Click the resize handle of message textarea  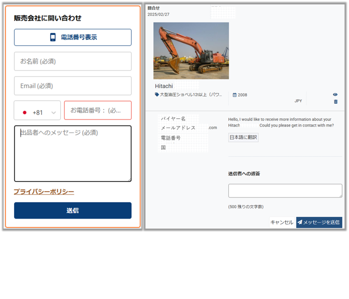(129, 180)
